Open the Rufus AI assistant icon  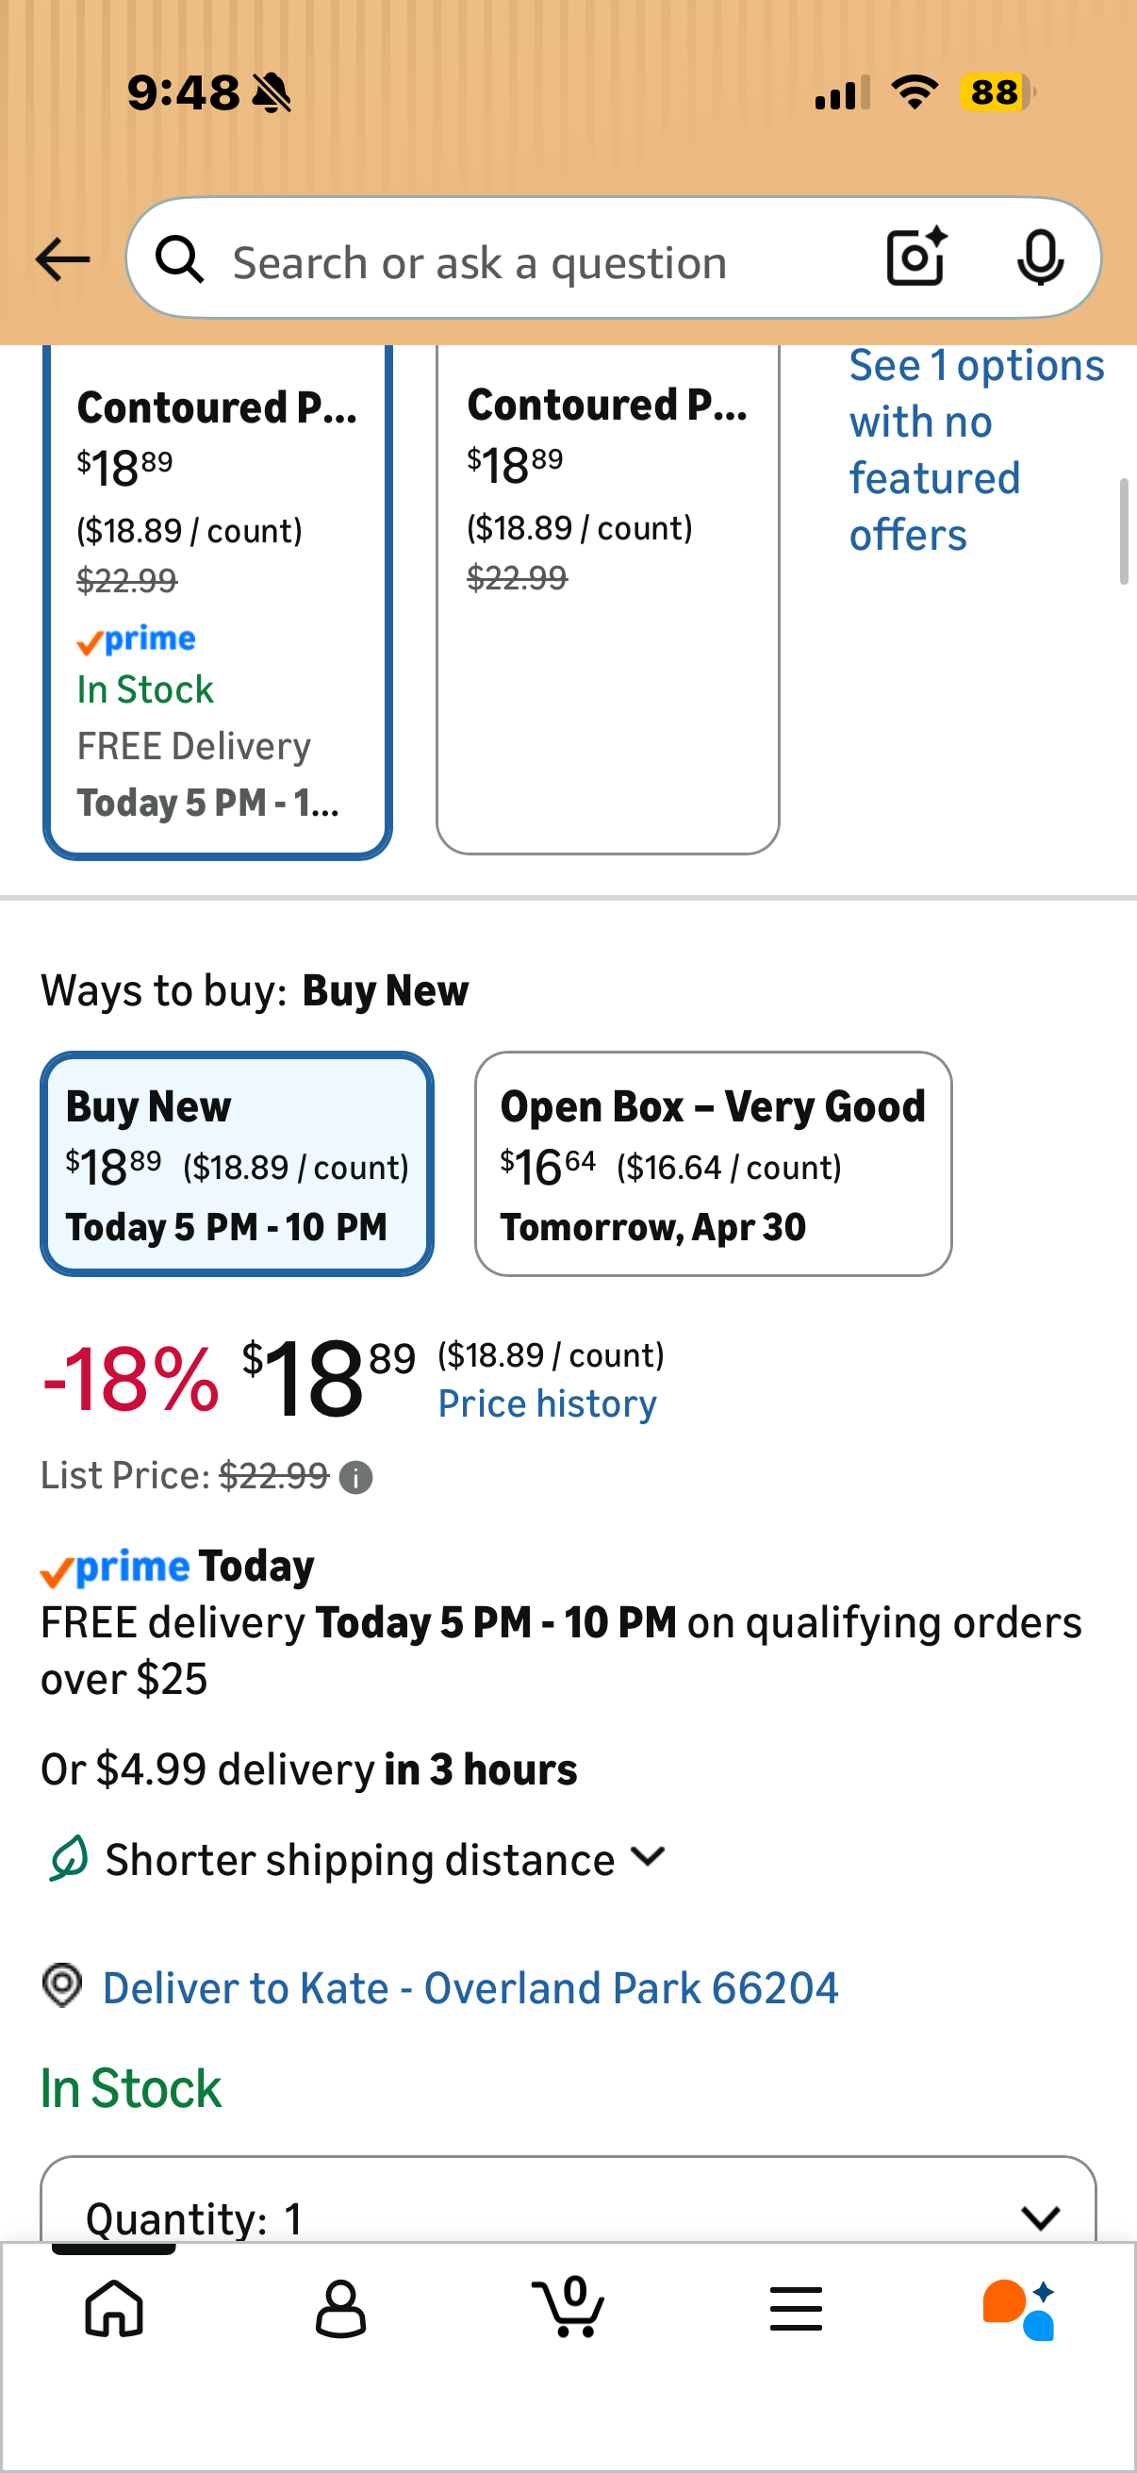click(x=1019, y=2309)
